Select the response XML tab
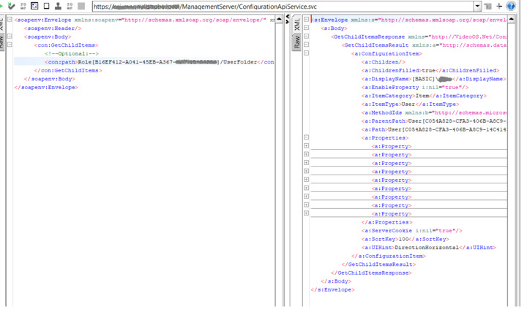 297,25
